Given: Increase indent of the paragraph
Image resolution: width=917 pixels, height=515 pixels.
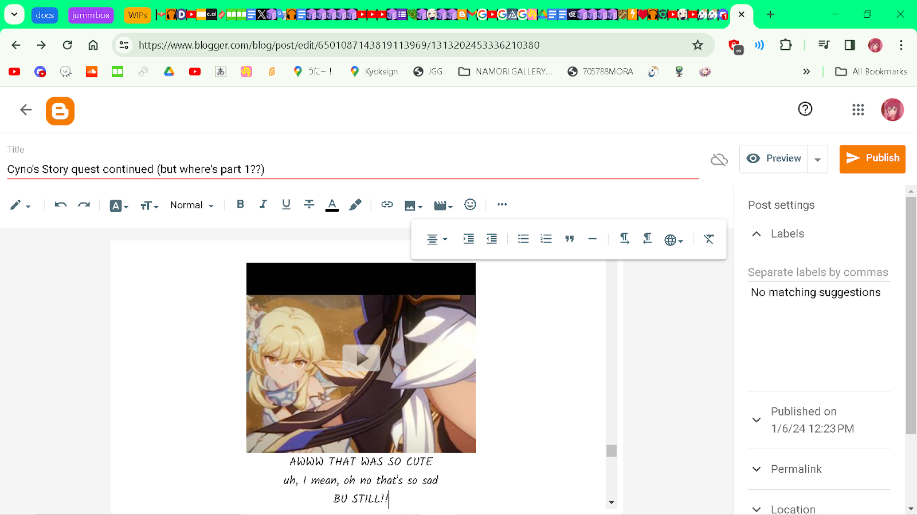Looking at the screenshot, I should [468, 239].
